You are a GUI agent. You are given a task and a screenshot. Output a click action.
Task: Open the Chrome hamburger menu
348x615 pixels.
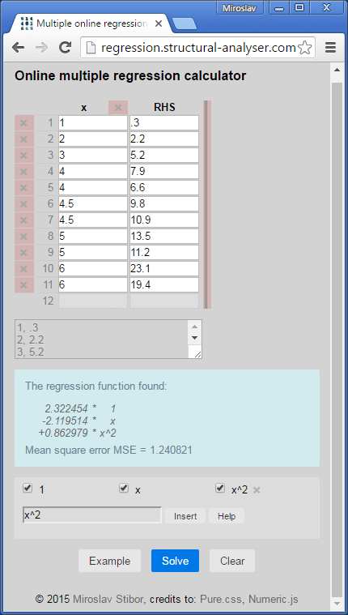331,48
